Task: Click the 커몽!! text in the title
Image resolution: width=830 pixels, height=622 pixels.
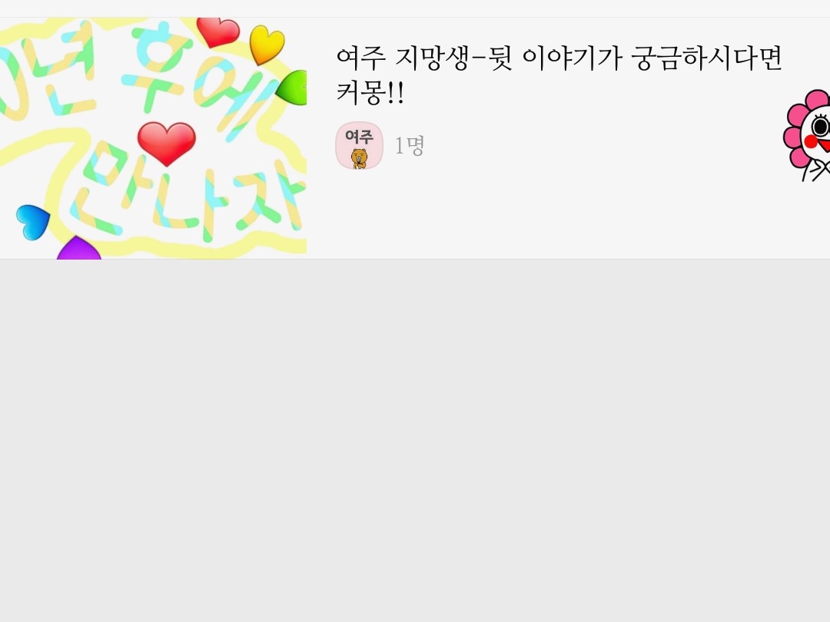Action: coord(370,93)
